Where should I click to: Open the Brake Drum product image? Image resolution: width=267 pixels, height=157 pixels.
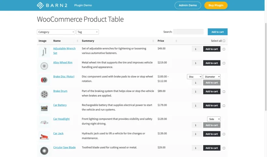(x=44, y=94)
